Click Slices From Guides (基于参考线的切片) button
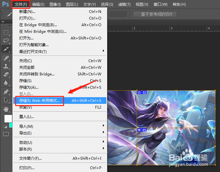 [155, 14]
